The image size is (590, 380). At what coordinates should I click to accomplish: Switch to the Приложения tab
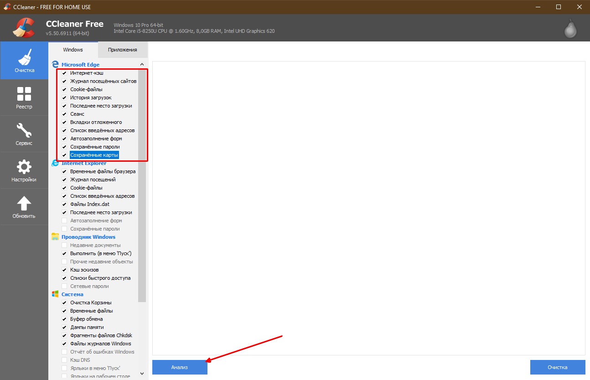(x=123, y=50)
